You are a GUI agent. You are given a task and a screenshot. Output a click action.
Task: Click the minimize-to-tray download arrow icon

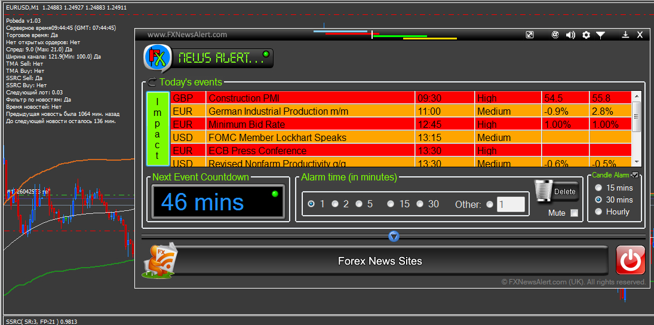(625, 35)
